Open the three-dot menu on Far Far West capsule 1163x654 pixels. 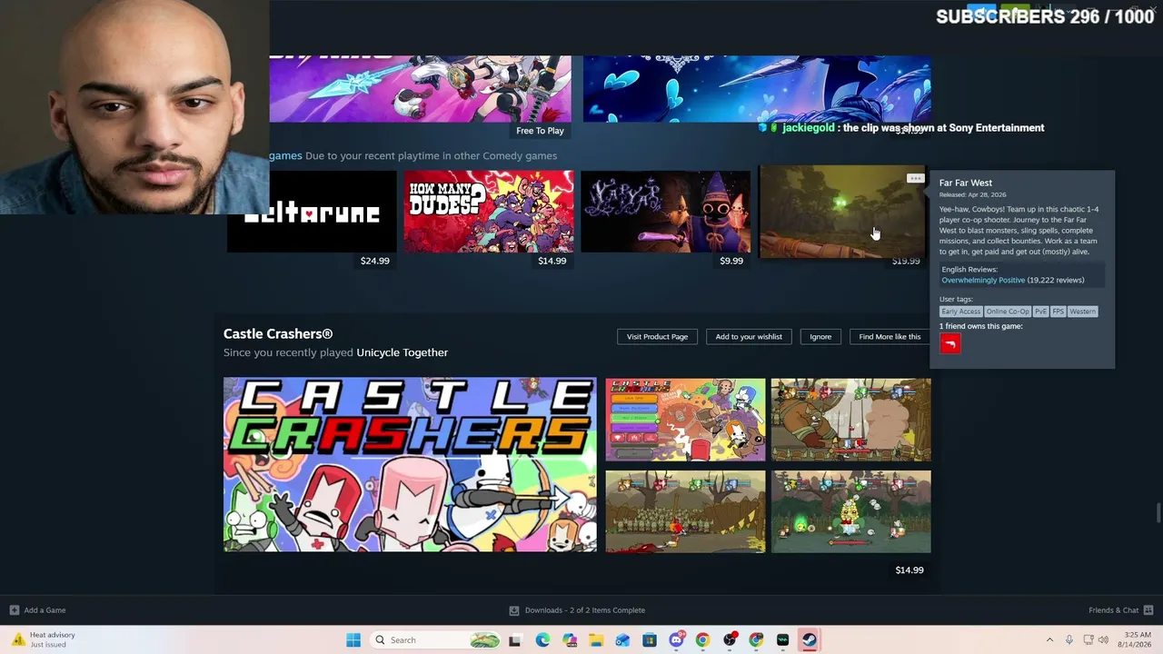pyautogui.click(x=915, y=178)
